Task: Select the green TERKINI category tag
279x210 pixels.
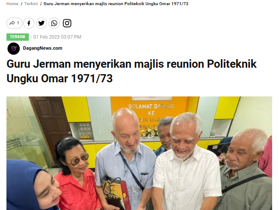Action: pyautogui.click(x=18, y=37)
